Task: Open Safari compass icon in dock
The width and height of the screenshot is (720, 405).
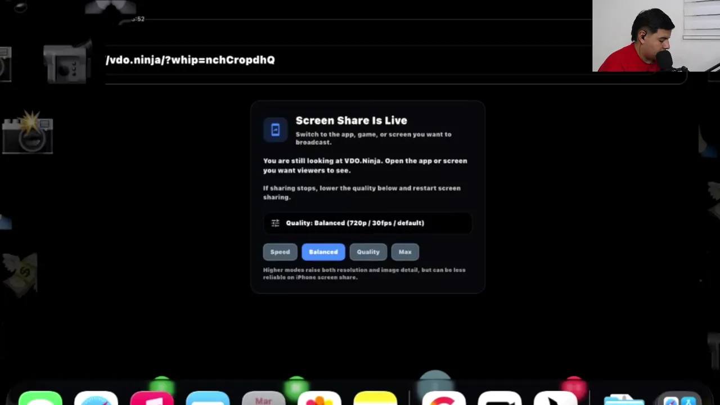Action: tap(96, 398)
